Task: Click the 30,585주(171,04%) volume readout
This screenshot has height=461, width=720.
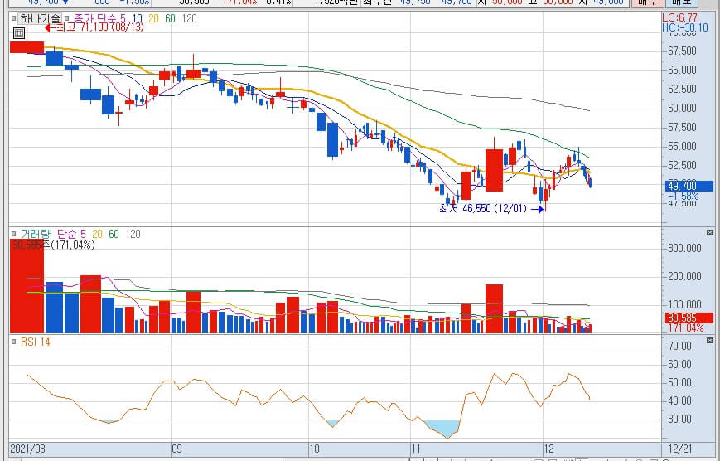Action: [x=53, y=245]
